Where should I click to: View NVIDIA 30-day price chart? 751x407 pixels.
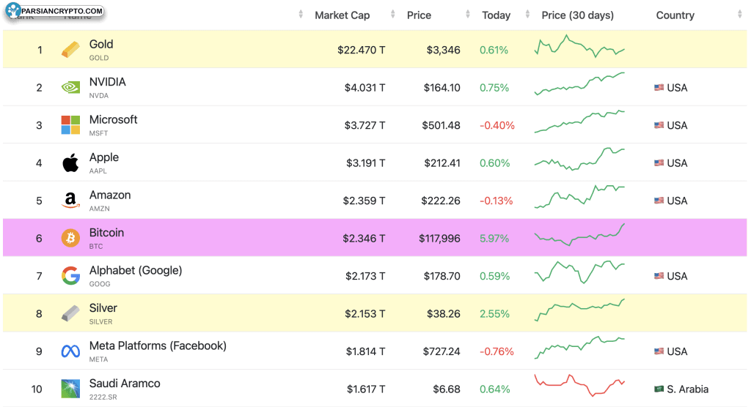[579, 83]
